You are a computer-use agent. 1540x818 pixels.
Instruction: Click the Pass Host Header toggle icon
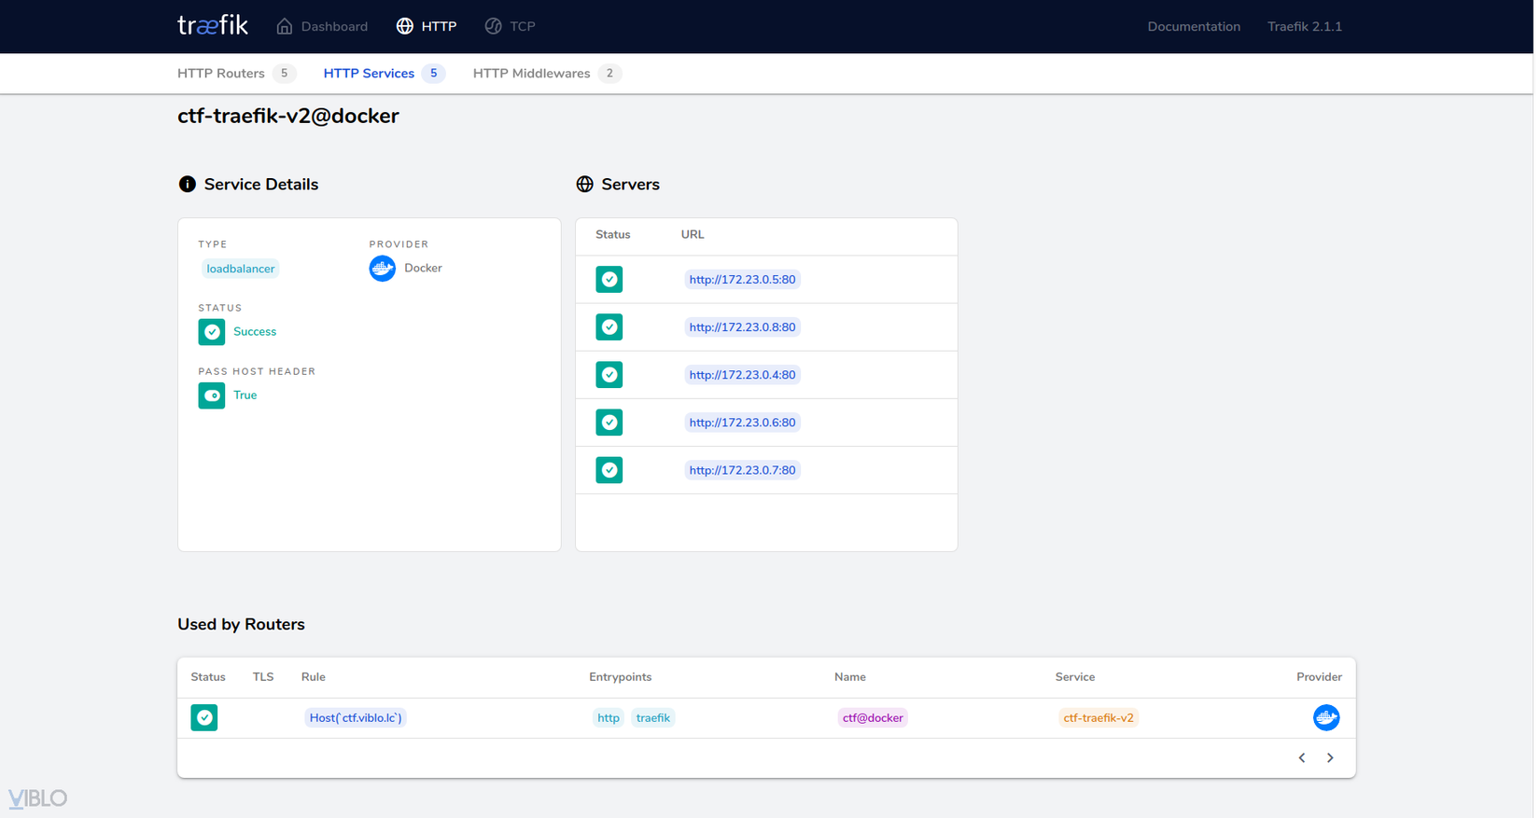tap(212, 395)
